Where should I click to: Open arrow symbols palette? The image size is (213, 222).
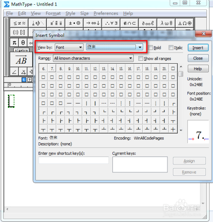click(93, 23)
